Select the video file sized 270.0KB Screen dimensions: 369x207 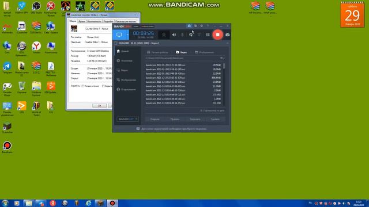[183, 94]
